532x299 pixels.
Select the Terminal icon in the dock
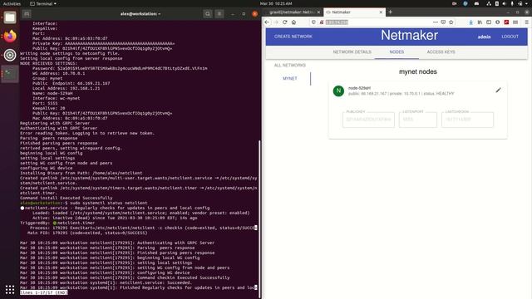pyautogui.click(x=10, y=74)
